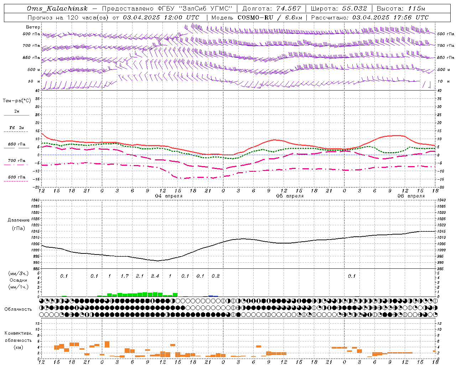Click the model name COSMO-RU / 6.6км
456x365 pixels.
270,17
